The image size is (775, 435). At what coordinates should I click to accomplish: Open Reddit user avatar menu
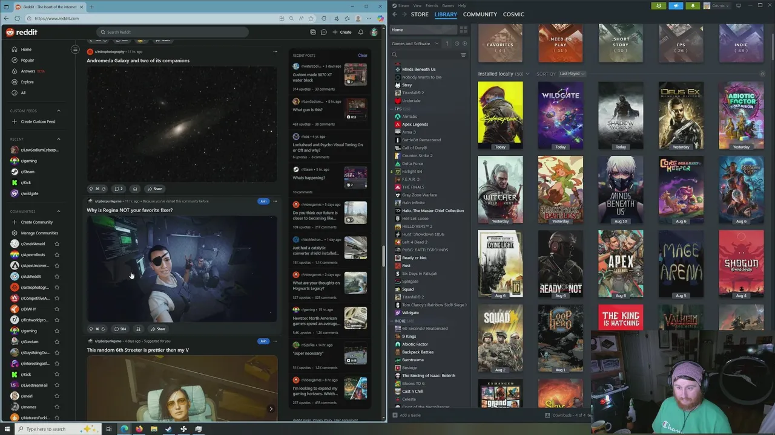(x=374, y=32)
